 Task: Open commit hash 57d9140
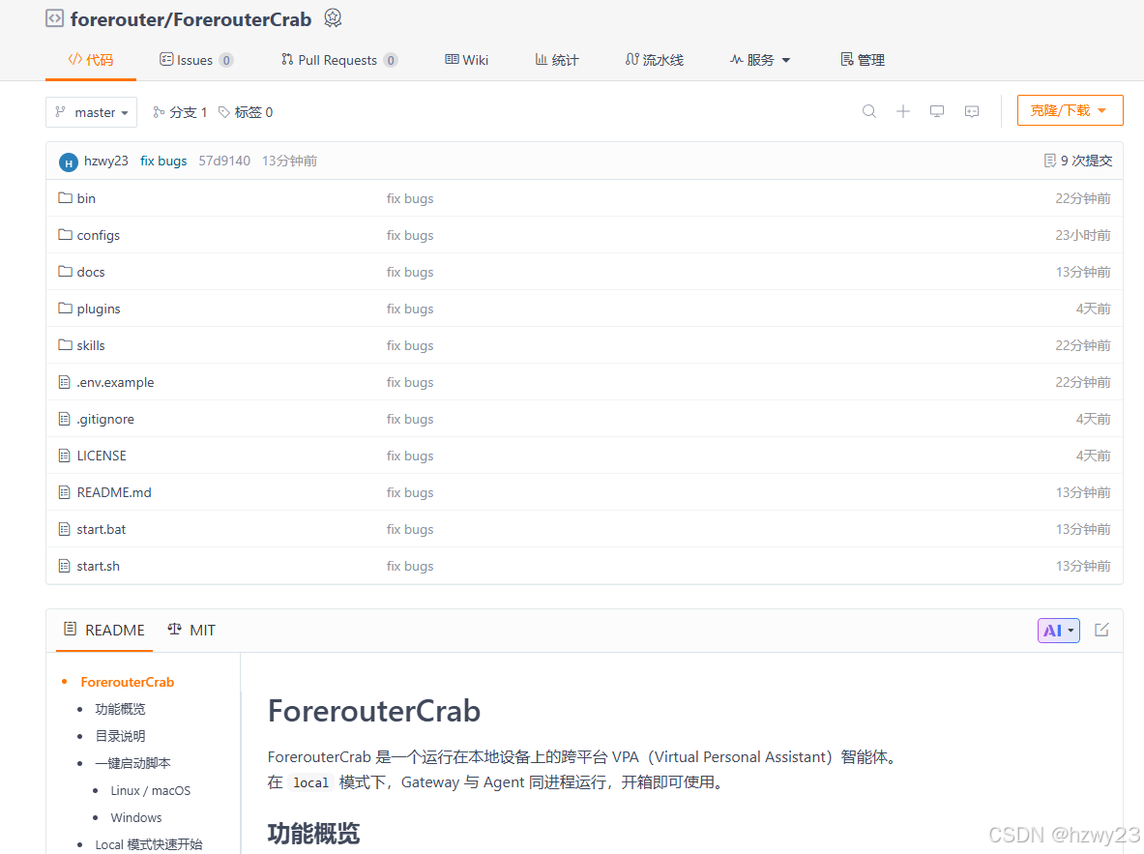coord(224,161)
